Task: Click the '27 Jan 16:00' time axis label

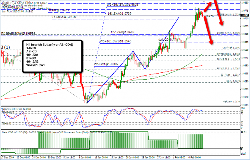Action: [164, 157]
